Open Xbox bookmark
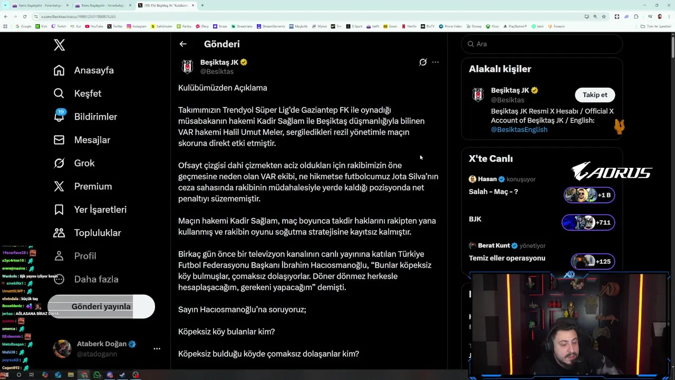675x380 pixels. coord(492,26)
